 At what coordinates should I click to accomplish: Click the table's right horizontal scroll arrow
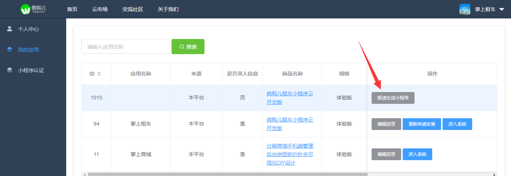tap(494, 174)
